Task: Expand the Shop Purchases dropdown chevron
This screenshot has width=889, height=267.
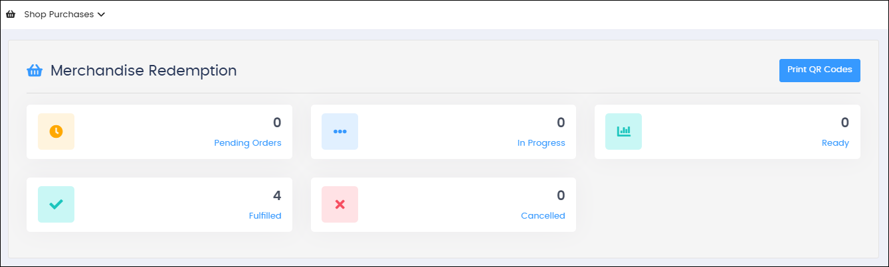Action: pos(101,14)
